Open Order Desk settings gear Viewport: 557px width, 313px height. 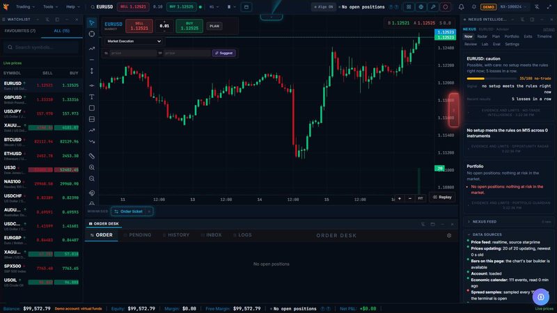click(x=449, y=235)
